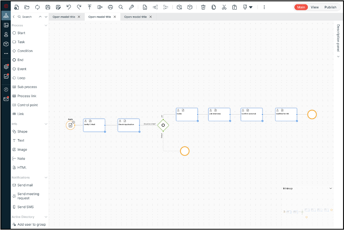Viewport: 344px width, 230px height.
Task: Click the Print icon in toolbar
Action: click(110, 7)
